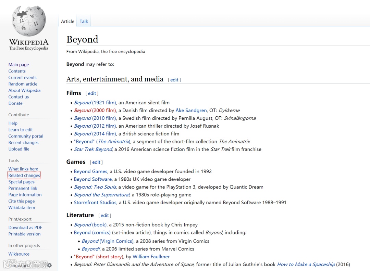This screenshot has width=370, height=271.
Task: Open Stormfront Studios article
Action: click(95, 203)
